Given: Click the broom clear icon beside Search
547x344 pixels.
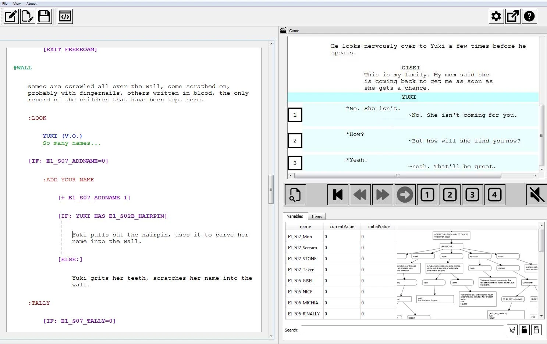Looking at the screenshot, I should coord(512,330).
